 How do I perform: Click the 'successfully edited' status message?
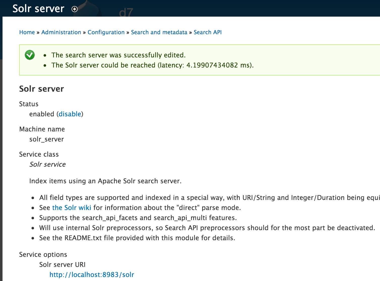118,55
